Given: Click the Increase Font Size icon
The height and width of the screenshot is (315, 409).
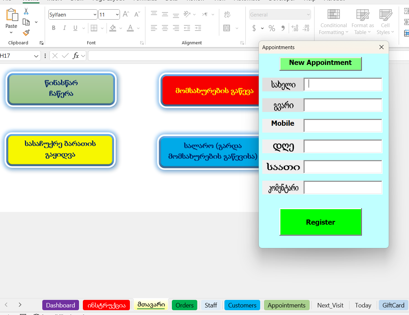Looking at the screenshot, I should [126, 14].
